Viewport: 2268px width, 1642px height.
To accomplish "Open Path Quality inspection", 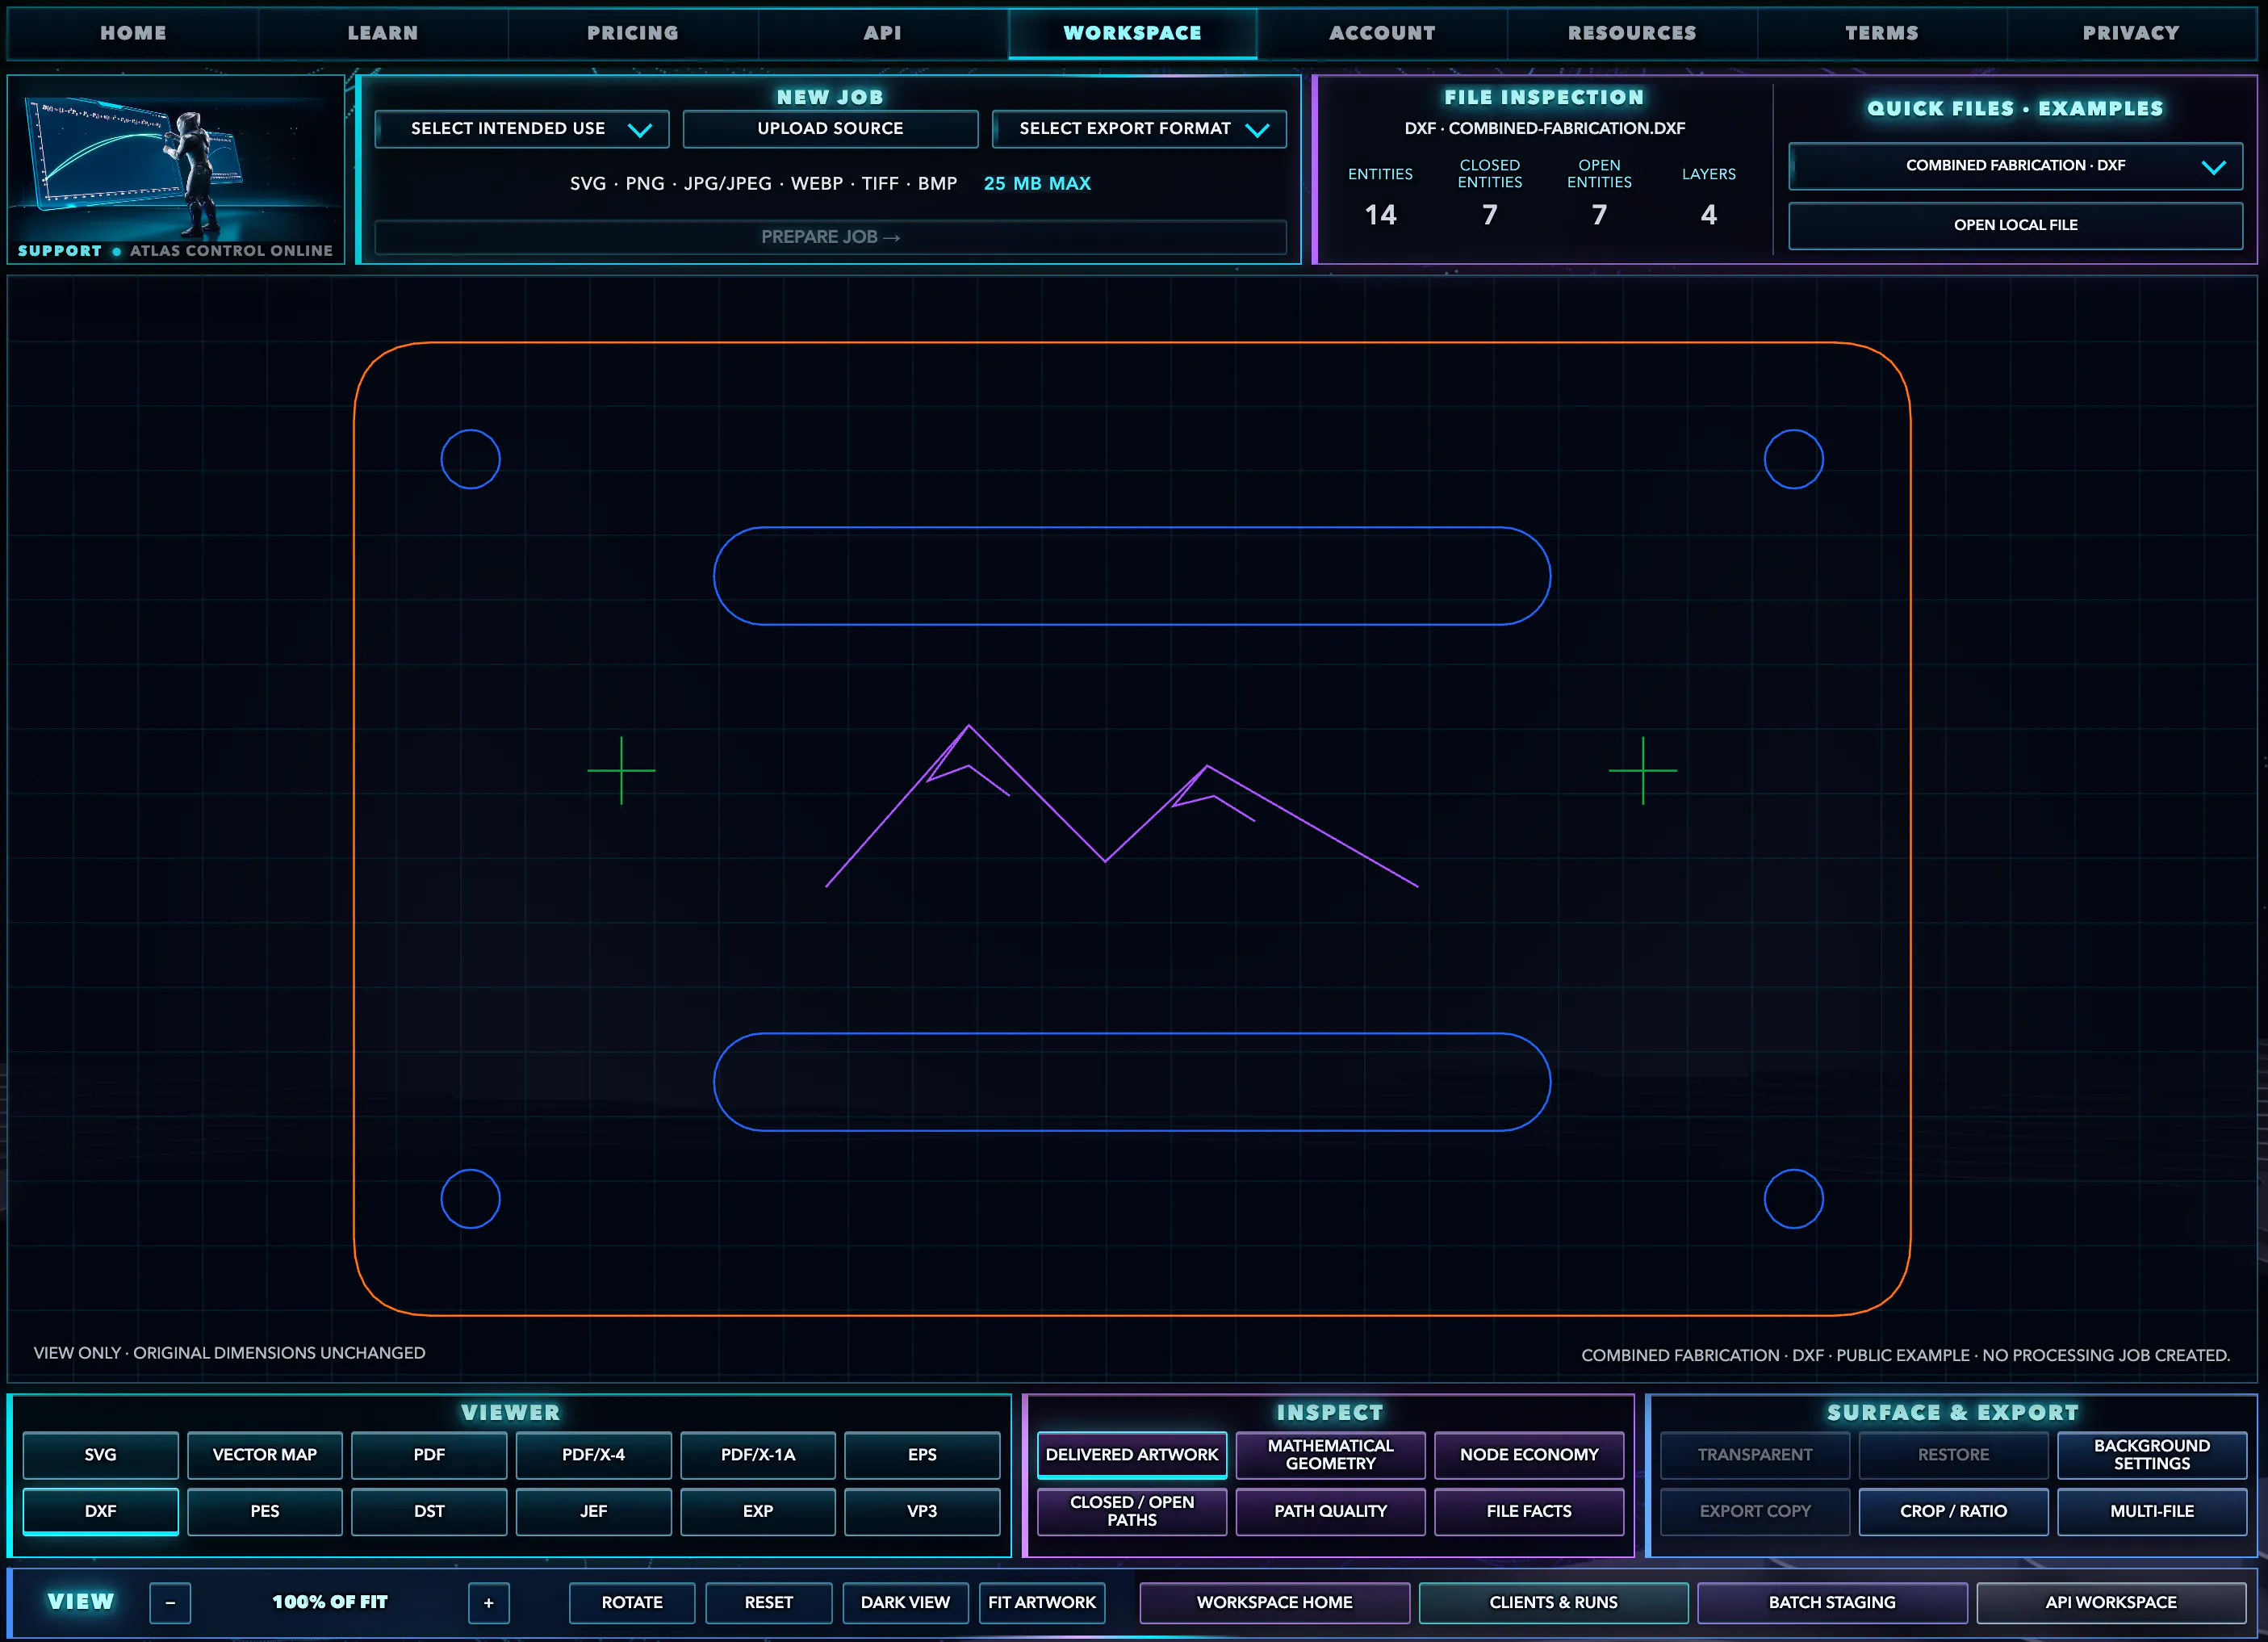I will pyautogui.click(x=1331, y=1511).
